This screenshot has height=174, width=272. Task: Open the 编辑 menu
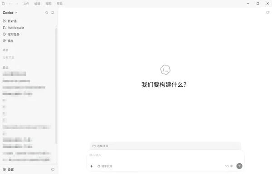pyautogui.click(x=37, y=4)
